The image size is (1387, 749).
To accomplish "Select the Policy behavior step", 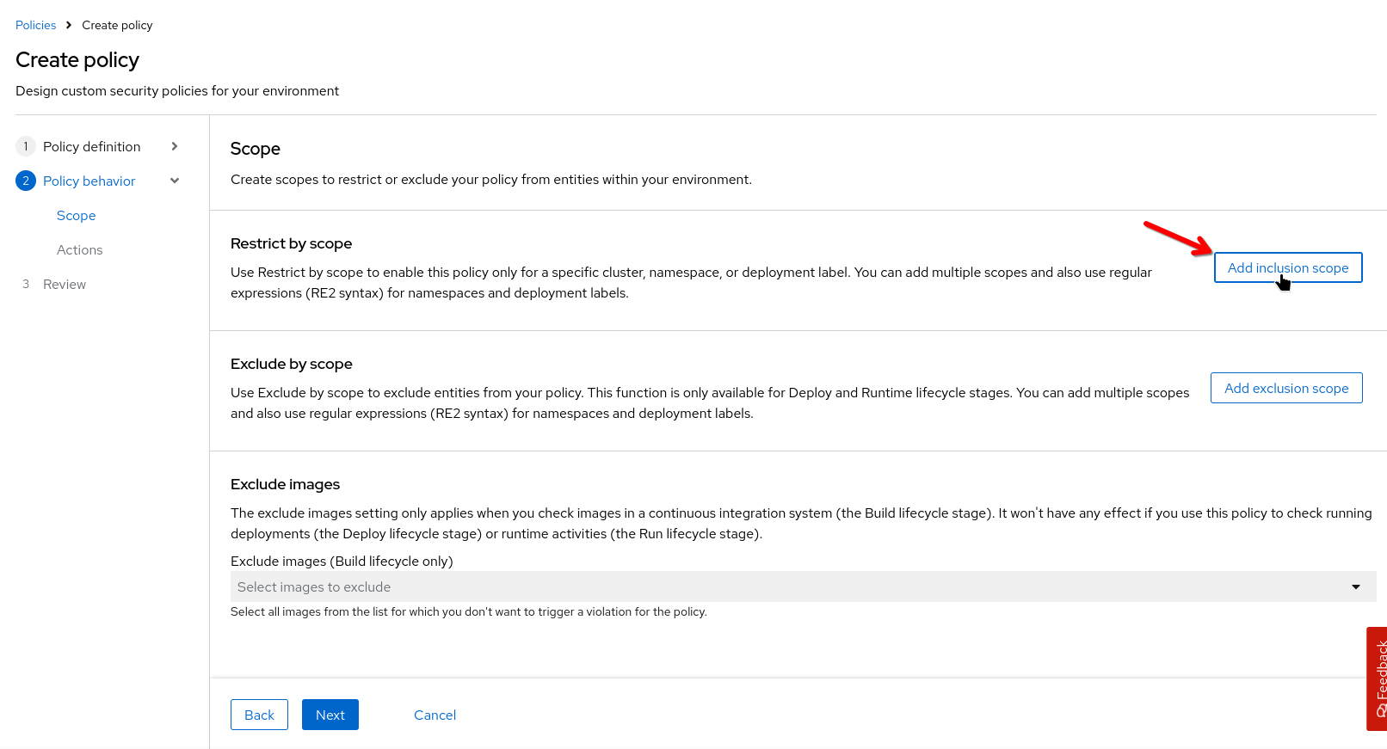I will point(89,181).
